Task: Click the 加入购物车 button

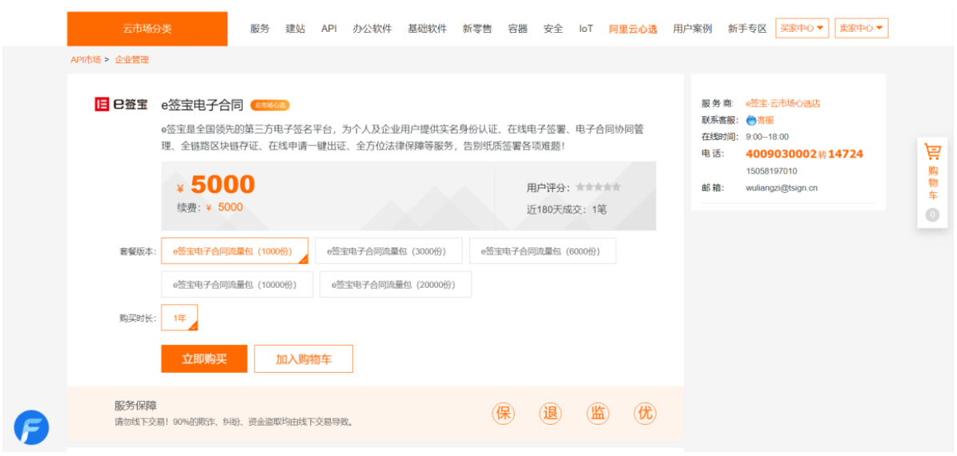Action: point(304,359)
